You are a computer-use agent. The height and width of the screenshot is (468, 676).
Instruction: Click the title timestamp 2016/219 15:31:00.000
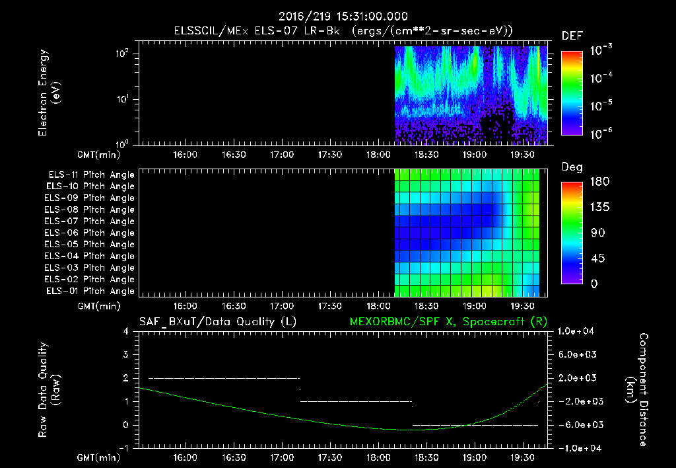click(x=343, y=17)
